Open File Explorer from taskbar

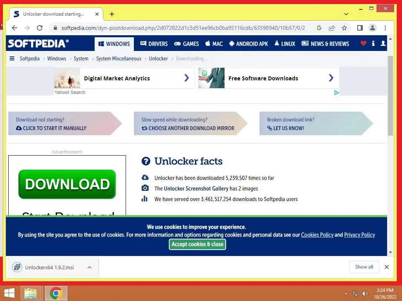tap(31, 293)
